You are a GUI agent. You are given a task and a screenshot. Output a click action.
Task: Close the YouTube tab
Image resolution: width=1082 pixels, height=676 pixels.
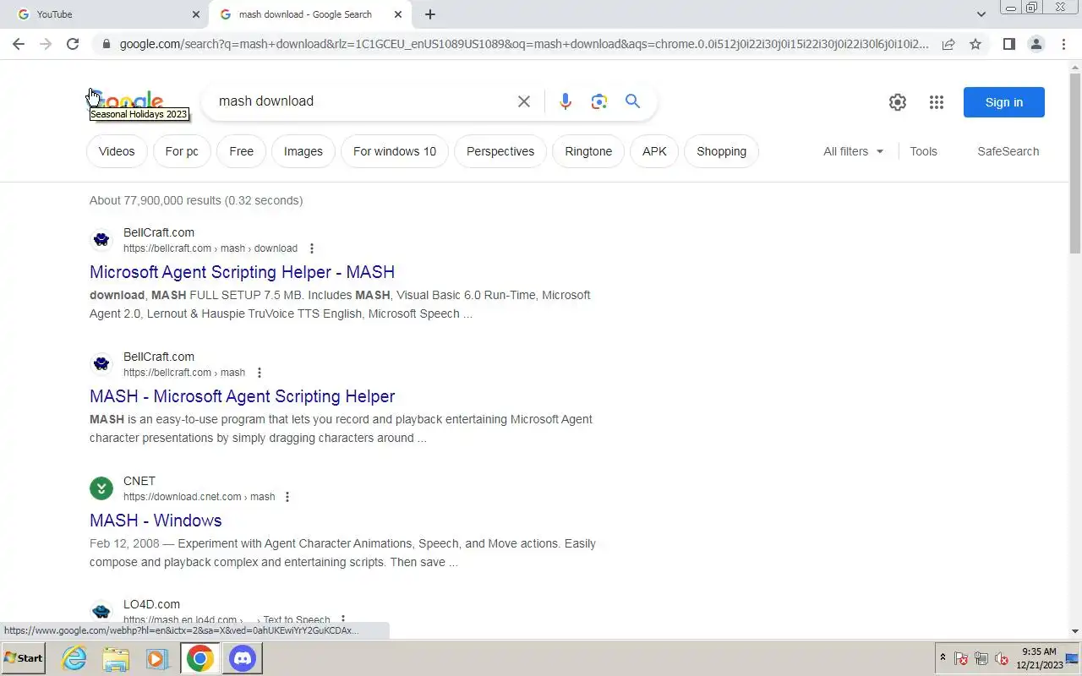(x=196, y=14)
